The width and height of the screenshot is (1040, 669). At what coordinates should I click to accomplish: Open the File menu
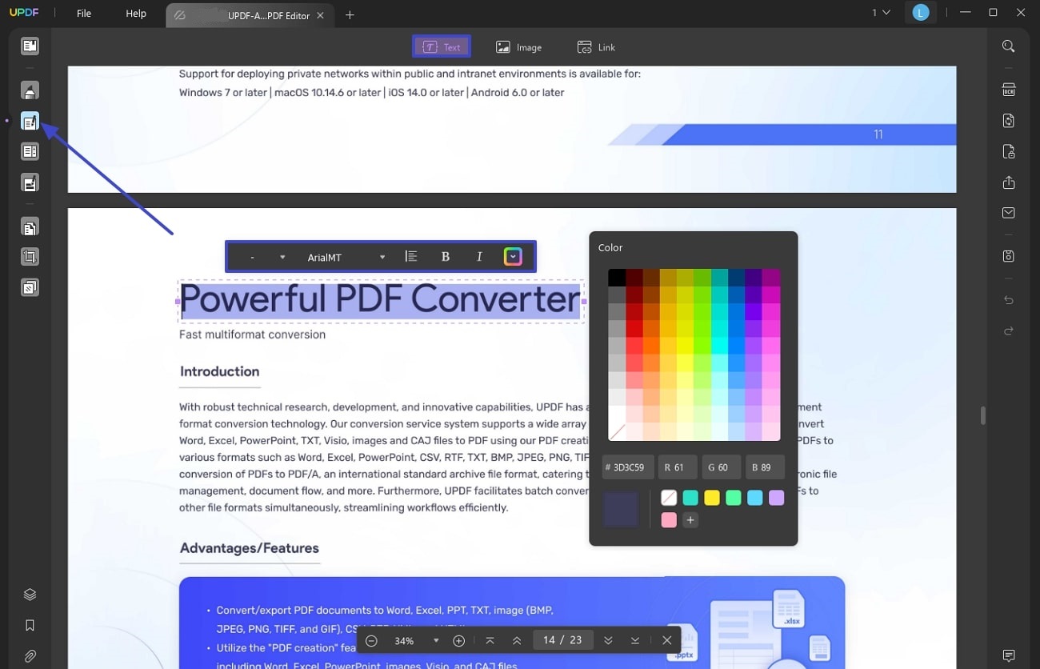[x=83, y=13]
